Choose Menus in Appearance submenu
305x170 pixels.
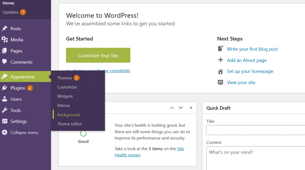pos(63,106)
